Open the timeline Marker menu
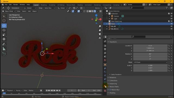The width and height of the screenshot is (174, 98). [31, 90]
